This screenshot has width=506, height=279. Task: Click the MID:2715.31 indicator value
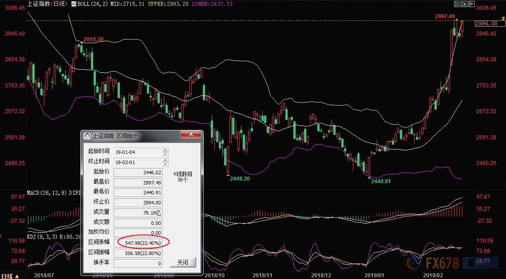click(128, 4)
